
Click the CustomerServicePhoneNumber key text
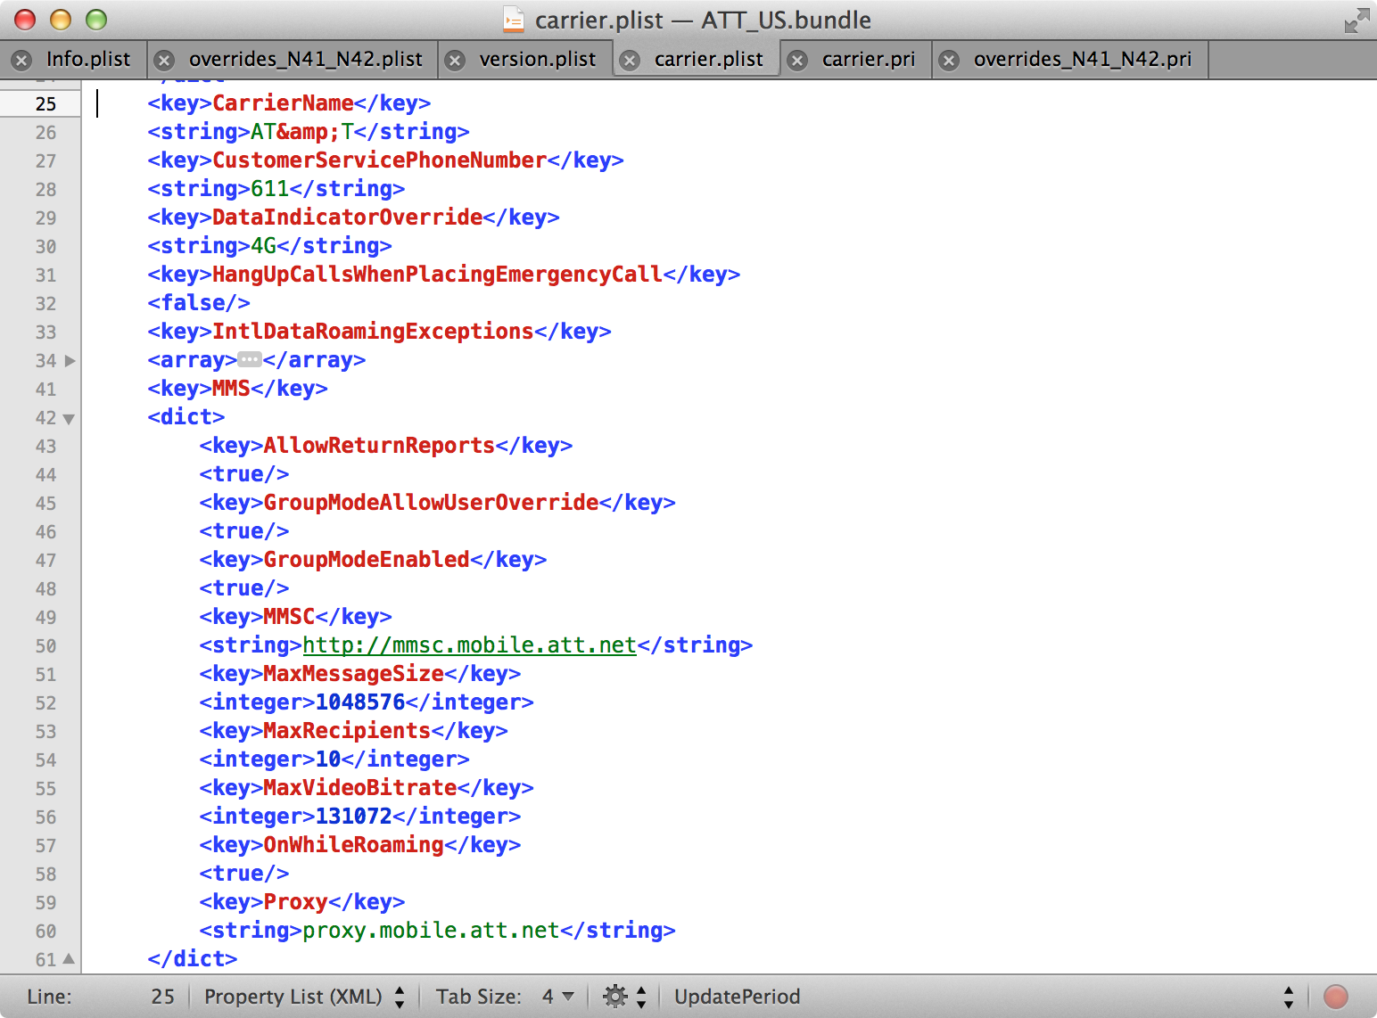point(379,160)
